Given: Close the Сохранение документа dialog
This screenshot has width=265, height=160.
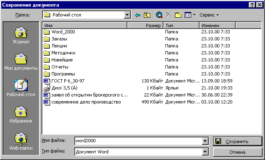Looking at the screenshot, I should tap(259, 5).
